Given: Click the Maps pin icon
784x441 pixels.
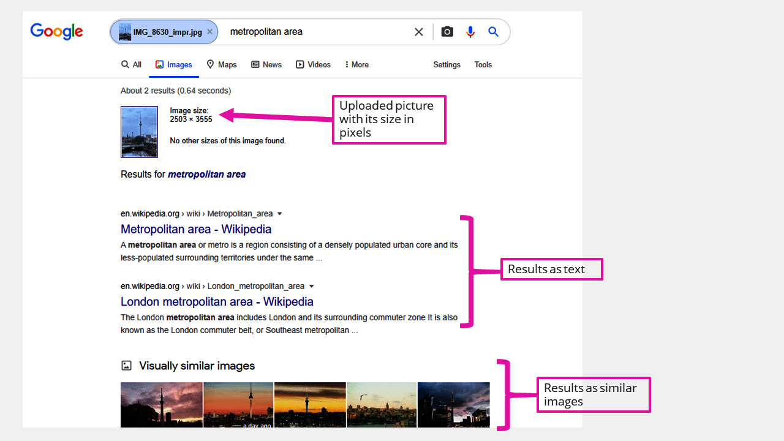Looking at the screenshot, I should 210,64.
